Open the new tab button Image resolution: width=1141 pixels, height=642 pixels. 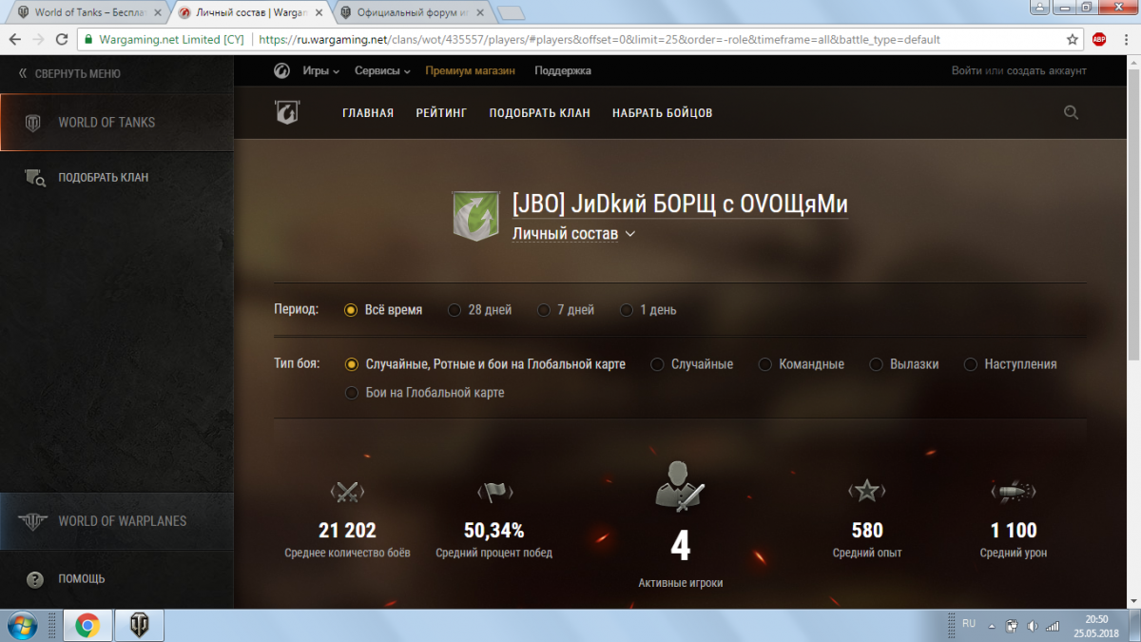tap(511, 12)
